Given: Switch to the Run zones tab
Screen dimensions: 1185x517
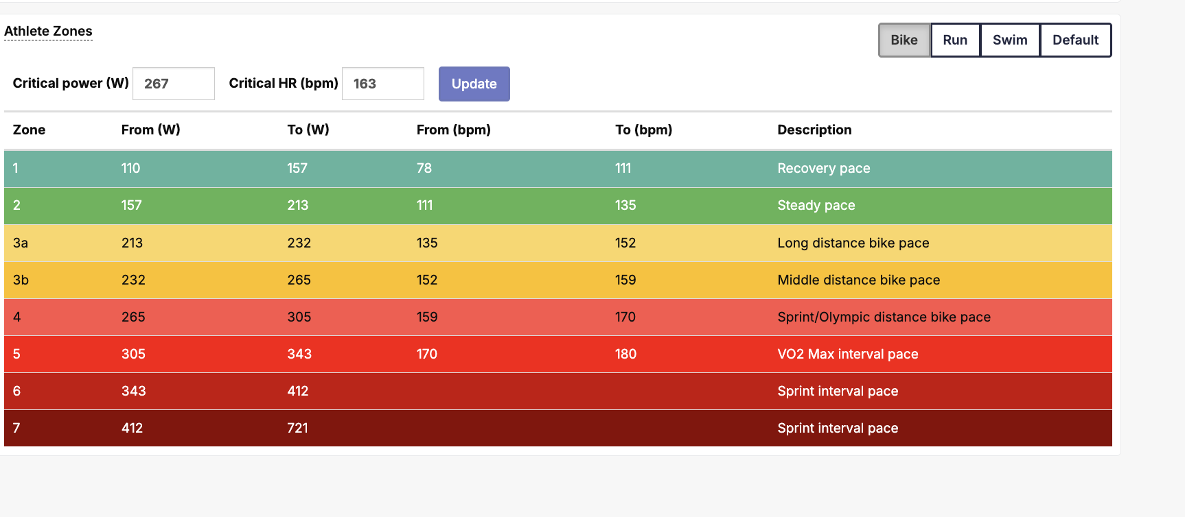Looking at the screenshot, I should point(955,40).
